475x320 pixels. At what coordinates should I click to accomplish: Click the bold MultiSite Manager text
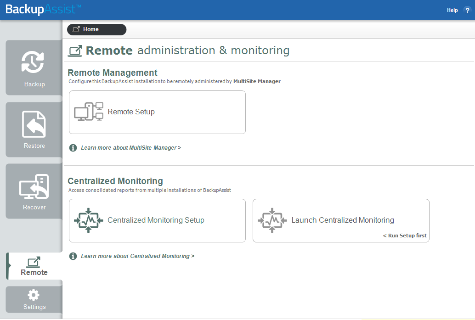(x=257, y=81)
